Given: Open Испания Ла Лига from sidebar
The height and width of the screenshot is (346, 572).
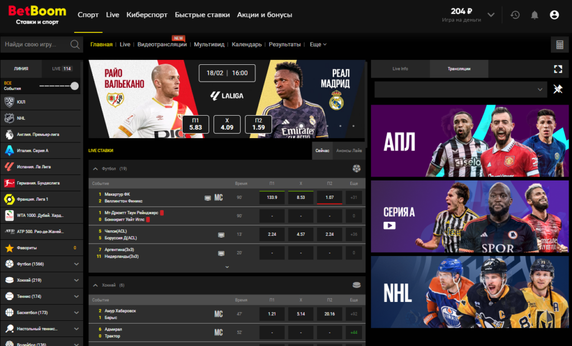Looking at the screenshot, I should point(41,167).
